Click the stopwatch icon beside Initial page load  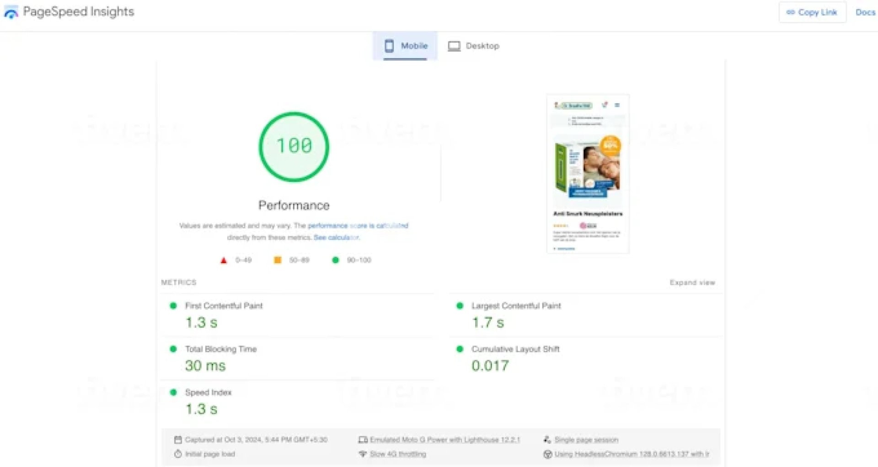point(178,454)
